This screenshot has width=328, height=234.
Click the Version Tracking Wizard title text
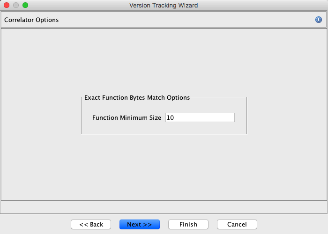pyautogui.click(x=164, y=6)
